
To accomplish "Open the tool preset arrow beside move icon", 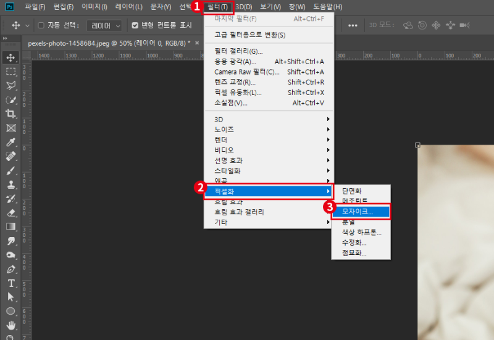I will point(27,25).
